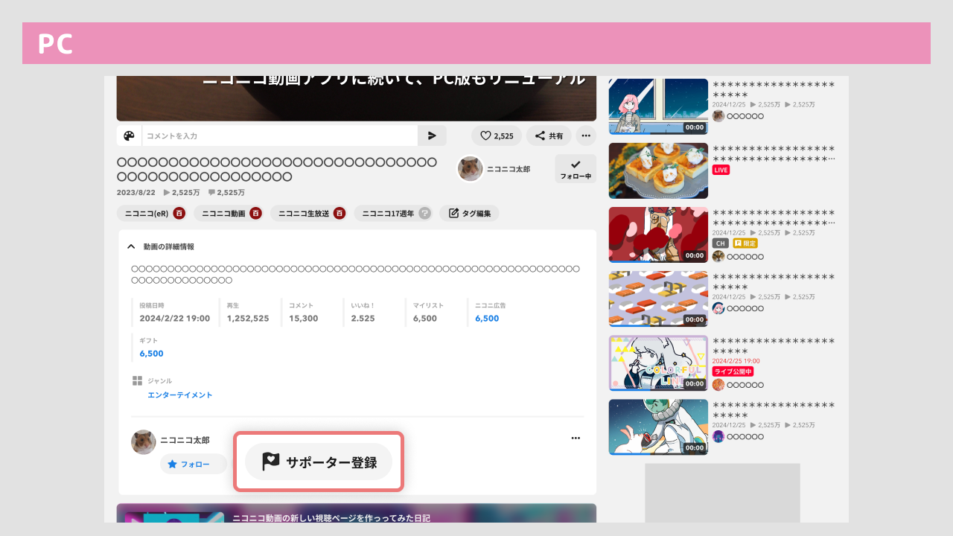Click the 投稿日時 2024/2/22 19:00 value
This screenshot has height=536, width=953.
pyautogui.click(x=175, y=318)
